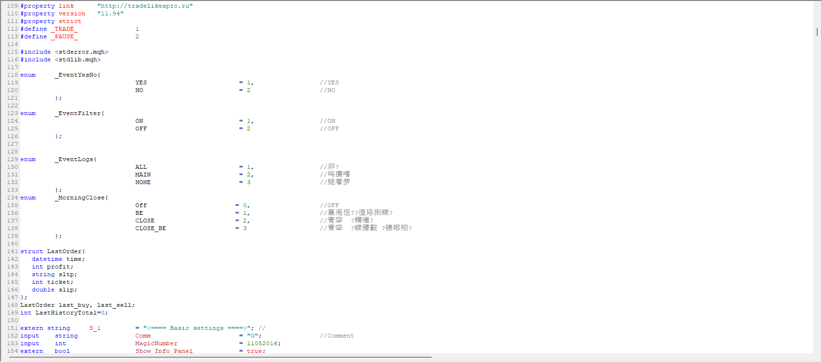Click the "<==== Basic settings ====>" string
822x362 pixels.
point(197,328)
